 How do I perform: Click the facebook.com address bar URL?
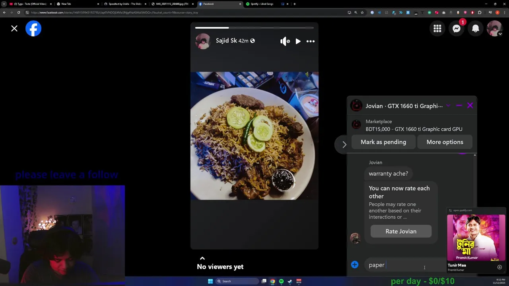tap(115, 12)
